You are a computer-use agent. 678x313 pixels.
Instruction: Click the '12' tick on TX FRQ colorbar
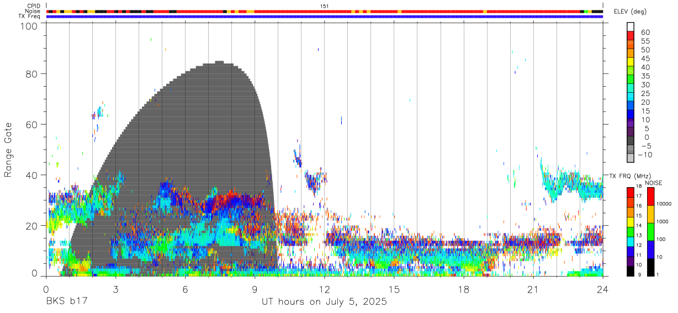[x=640, y=246]
